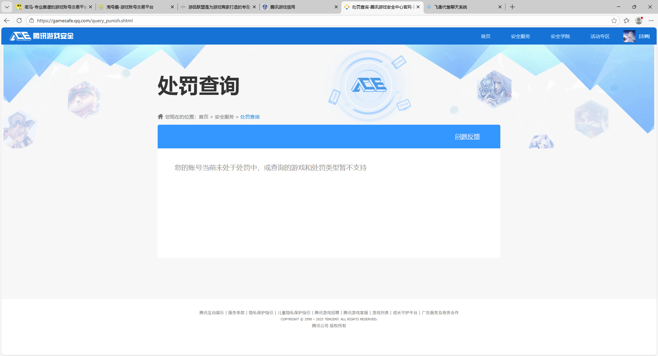Open the 安全服务 navigation menu

(520, 36)
